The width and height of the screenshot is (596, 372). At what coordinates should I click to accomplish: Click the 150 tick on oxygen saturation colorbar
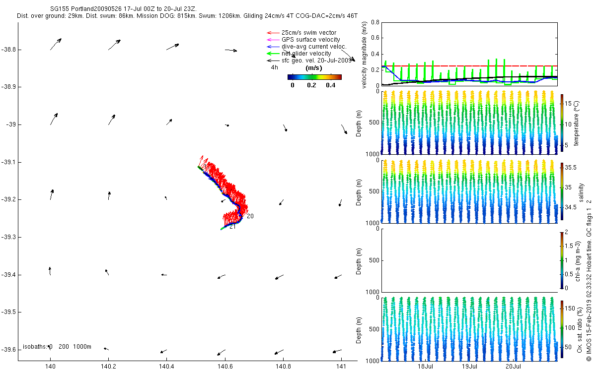(570, 308)
